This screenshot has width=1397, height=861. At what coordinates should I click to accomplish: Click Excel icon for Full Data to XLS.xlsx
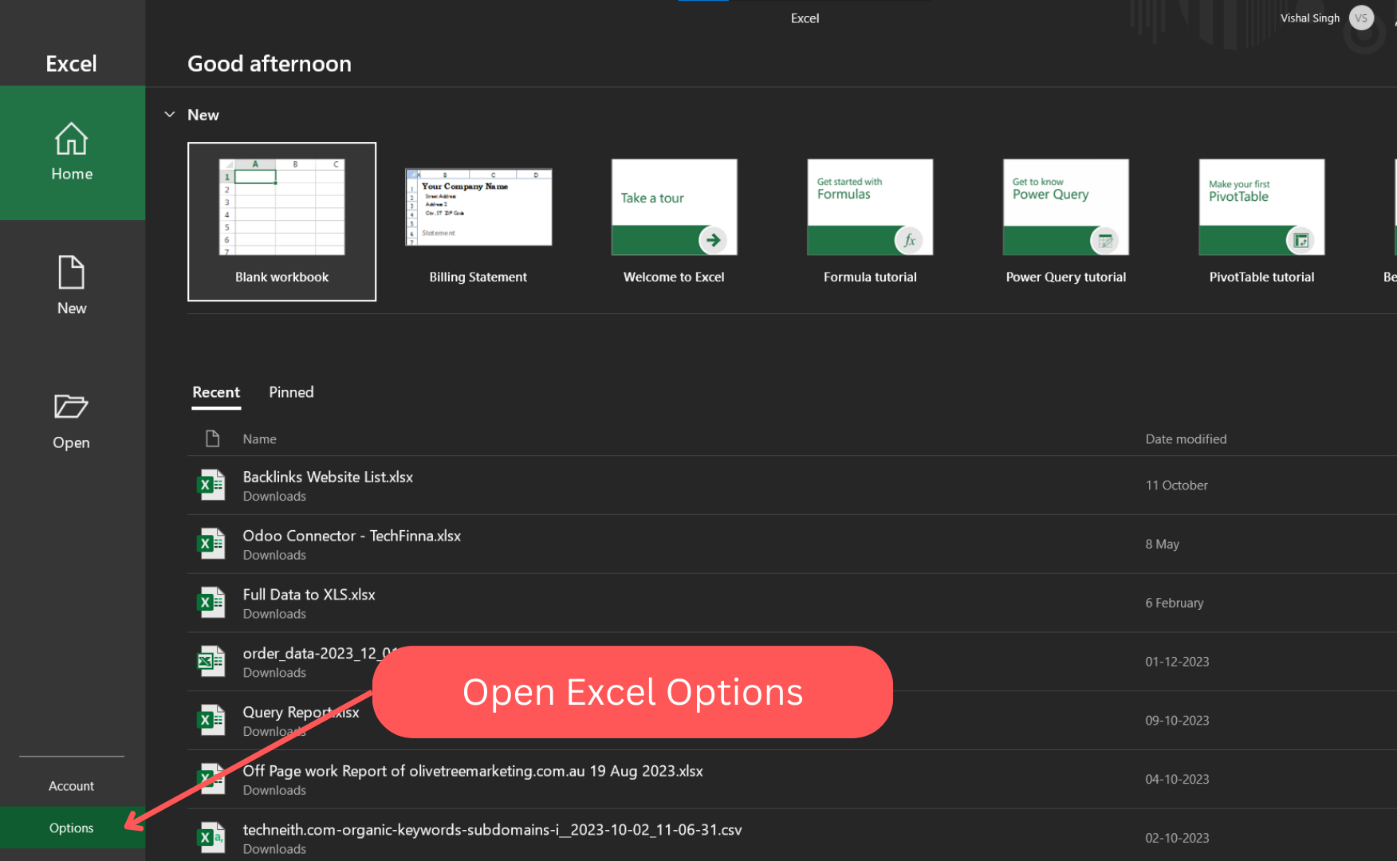click(x=211, y=603)
